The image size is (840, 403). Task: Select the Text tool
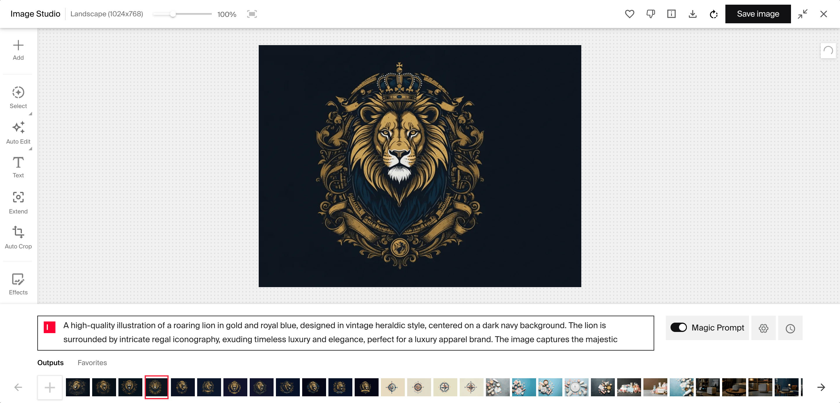18,167
